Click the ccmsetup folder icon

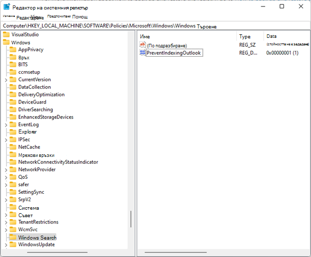(x=13, y=72)
